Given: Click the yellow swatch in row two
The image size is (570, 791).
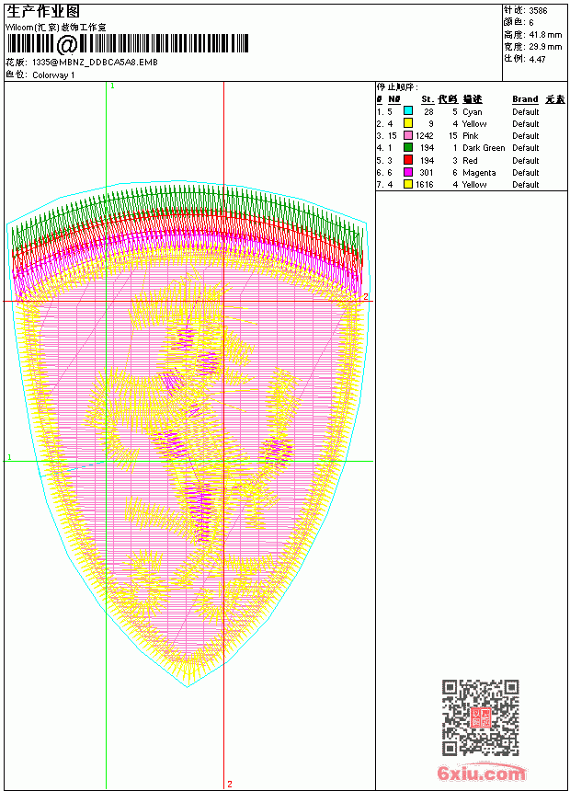Looking at the screenshot, I should pos(408,123).
